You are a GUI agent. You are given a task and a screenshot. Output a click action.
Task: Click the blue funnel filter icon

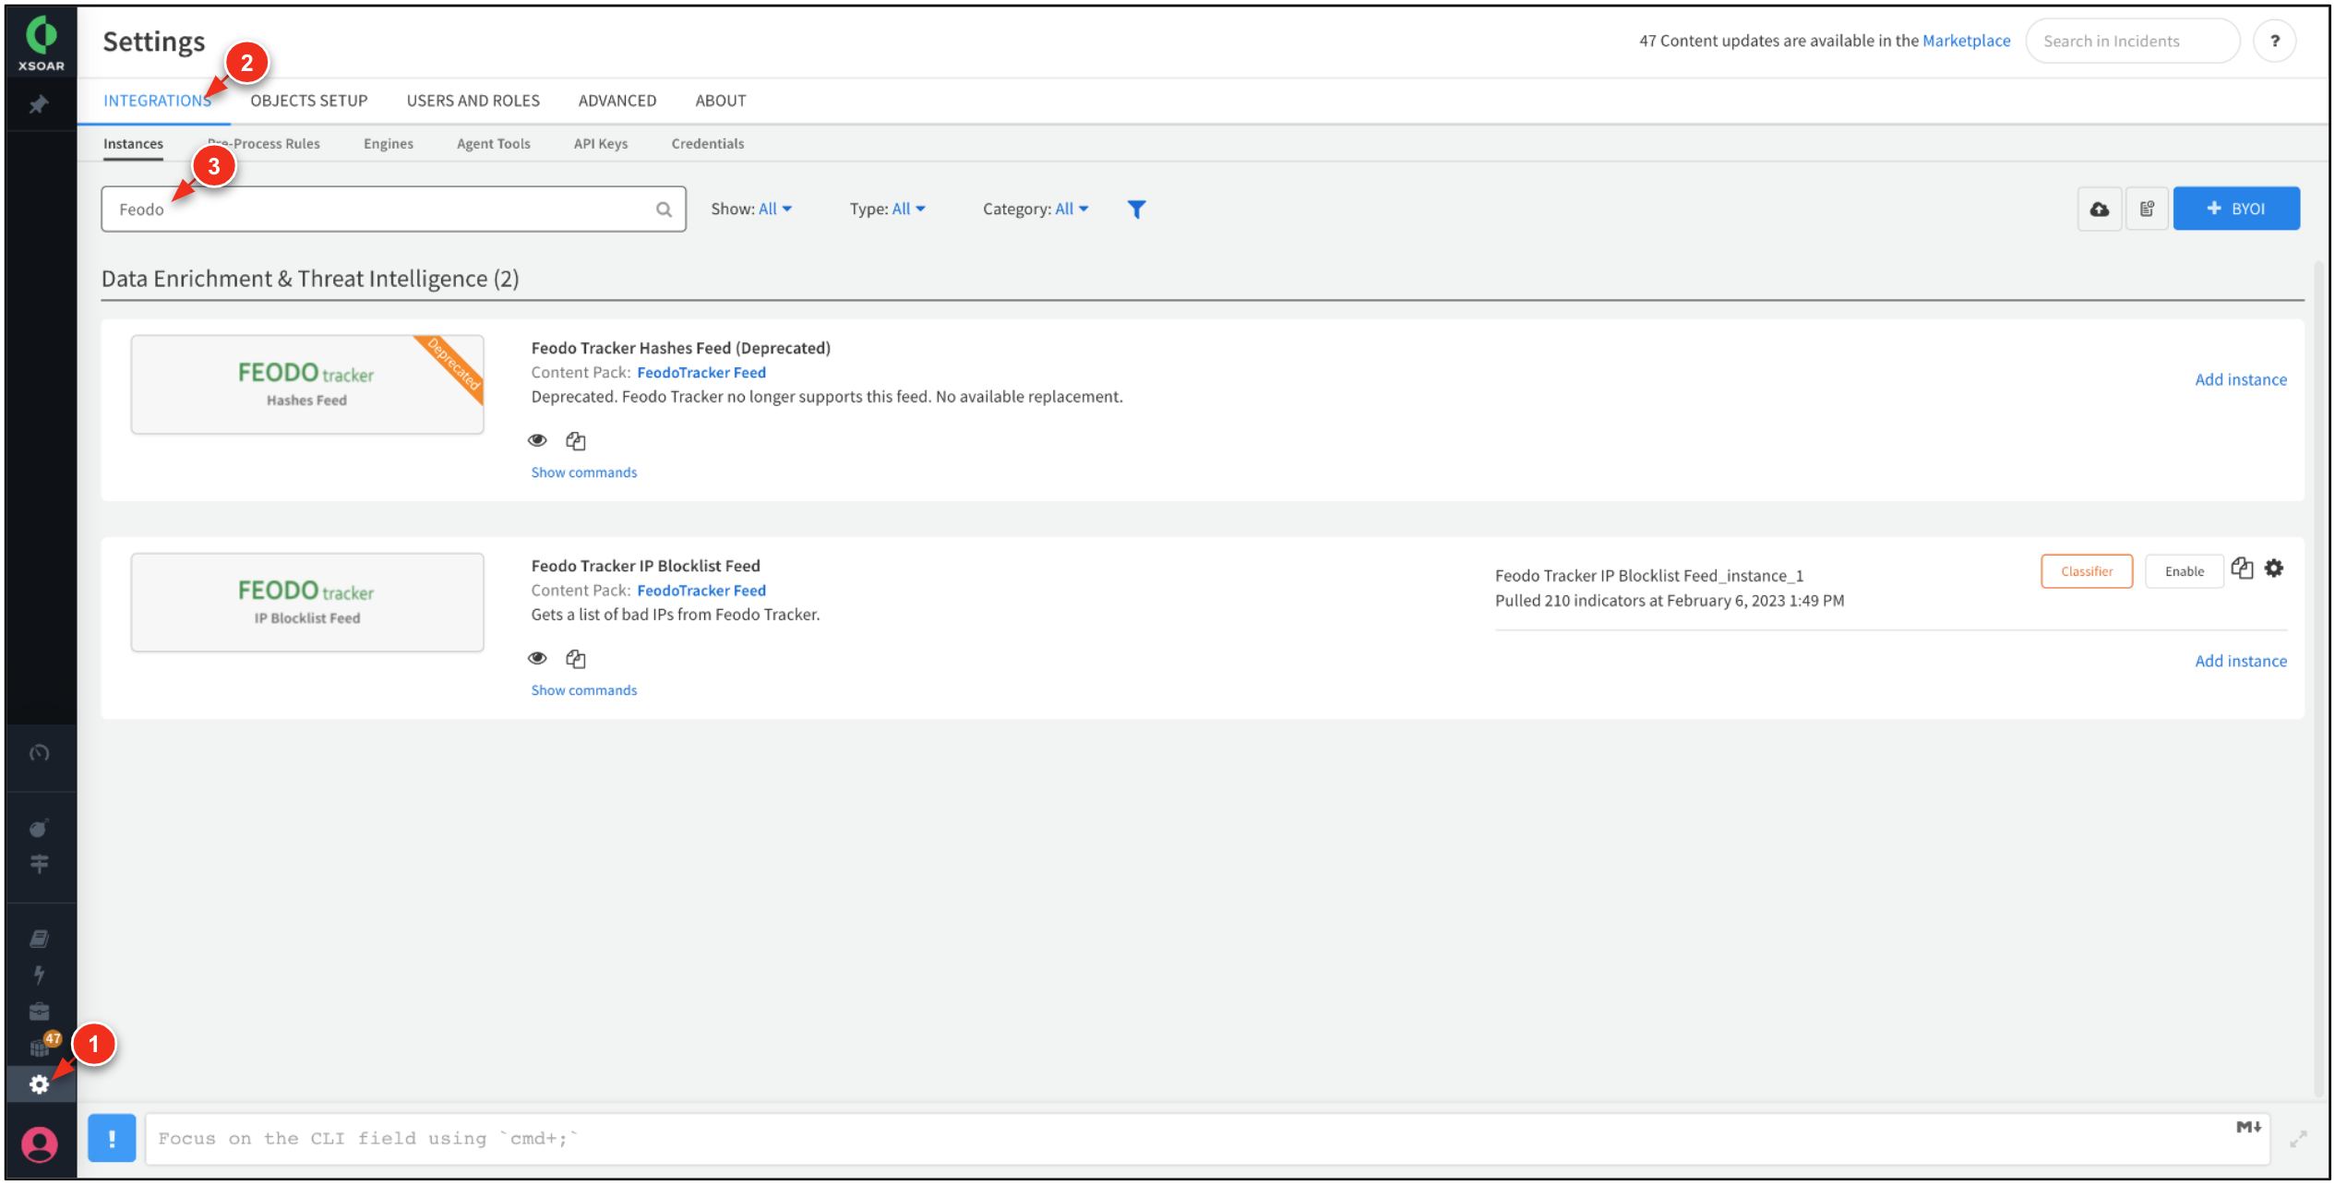1136,209
